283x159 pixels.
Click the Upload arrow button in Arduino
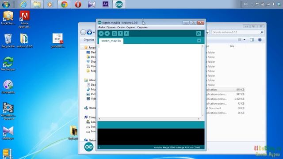pos(107,34)
